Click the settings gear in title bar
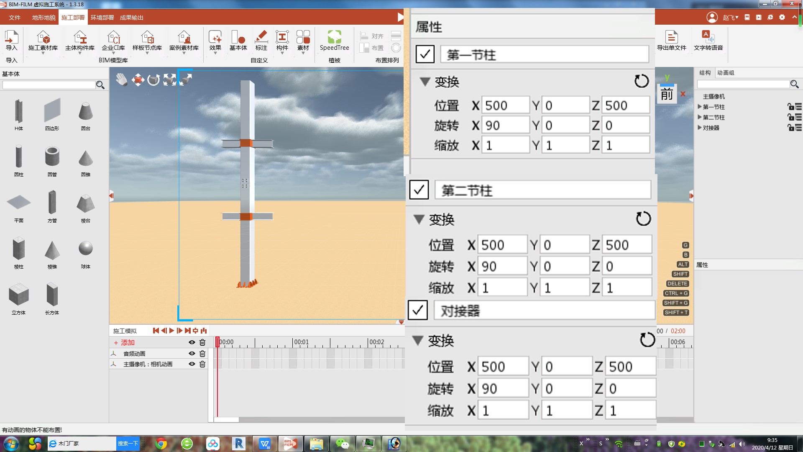The width and height of the screenshot is (803, 452). 782,17
